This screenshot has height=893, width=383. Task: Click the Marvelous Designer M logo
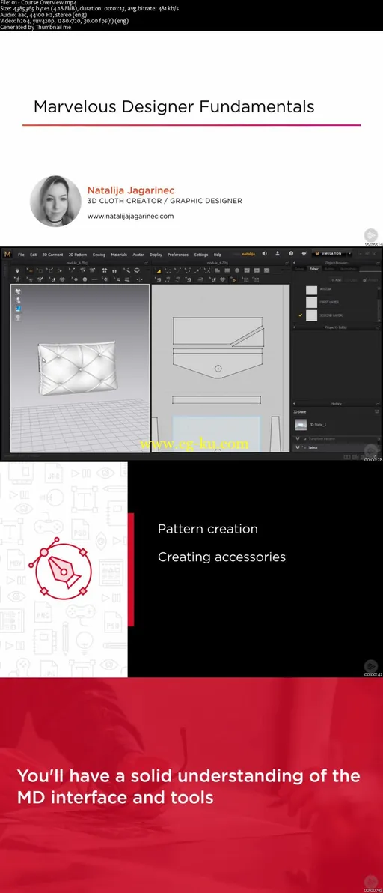pyautogui.click(x=7, y=254)
